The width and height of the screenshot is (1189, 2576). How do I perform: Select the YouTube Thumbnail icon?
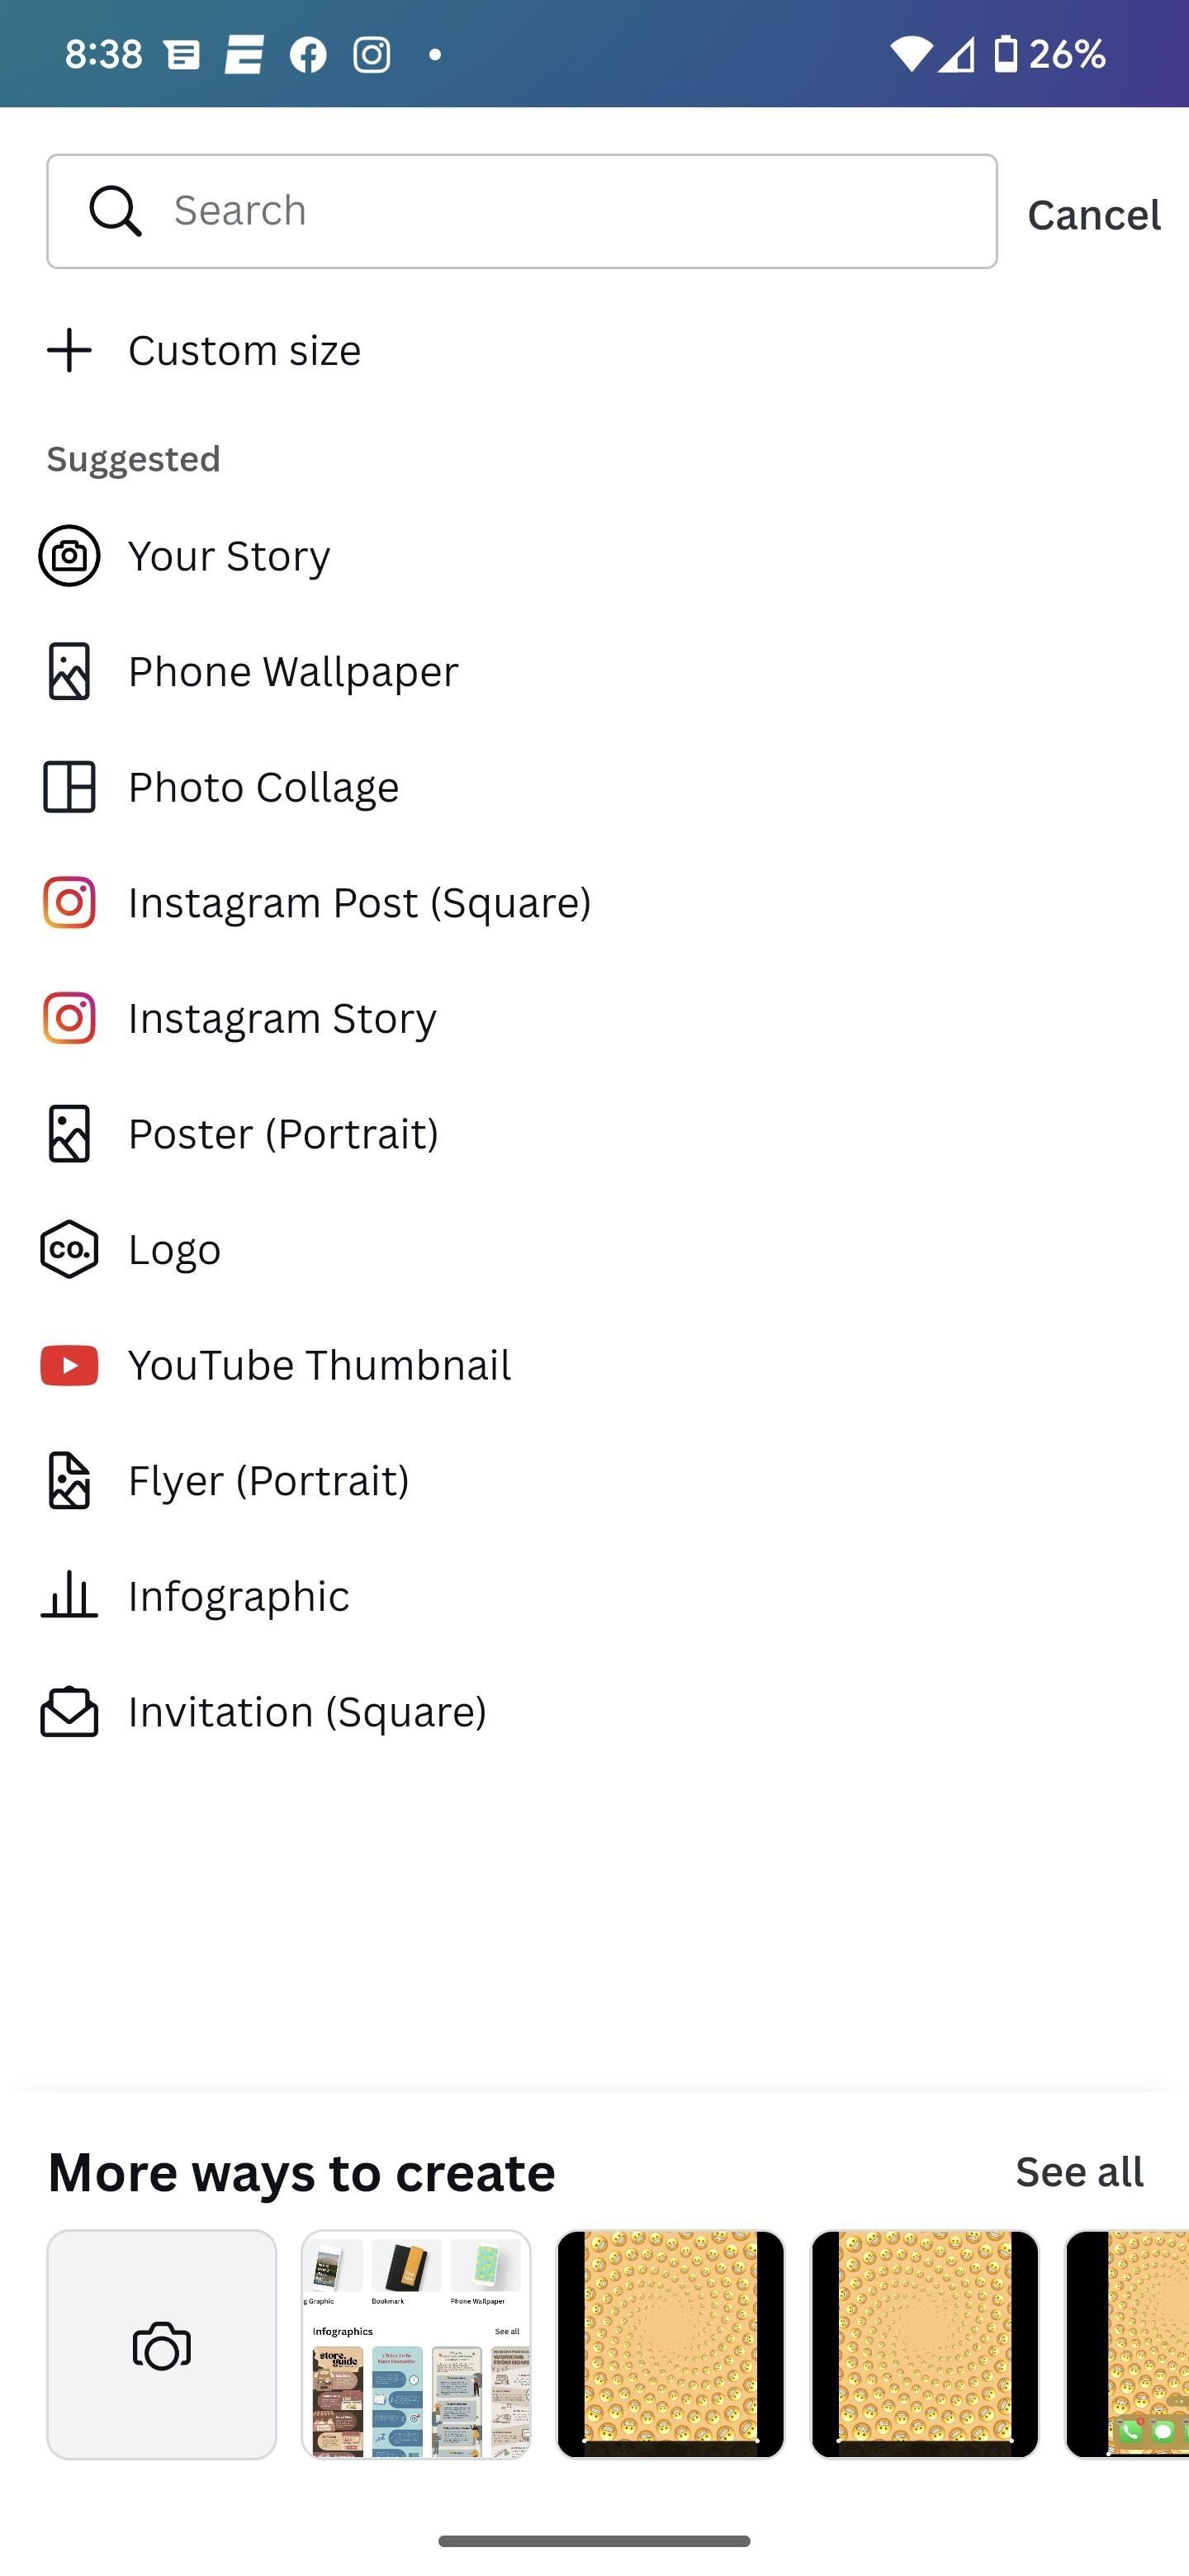point(69,1365)
